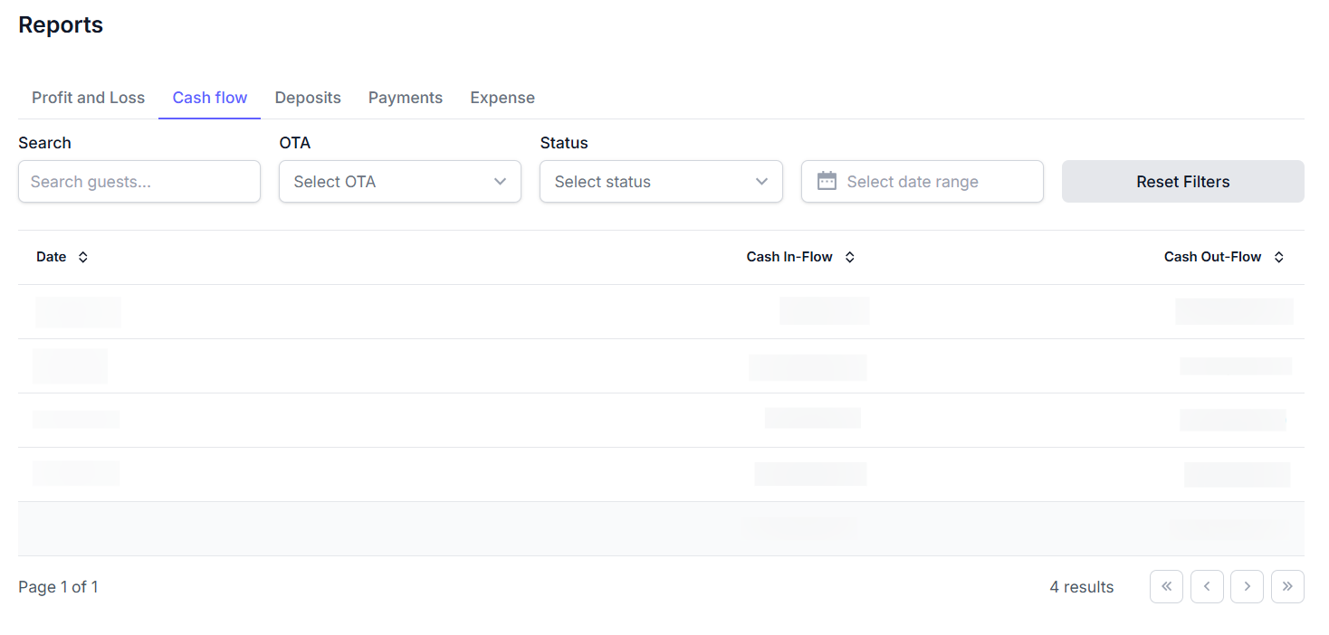Open the Deposits tab
Viewport: 1329px width, 635px height.
308,98
